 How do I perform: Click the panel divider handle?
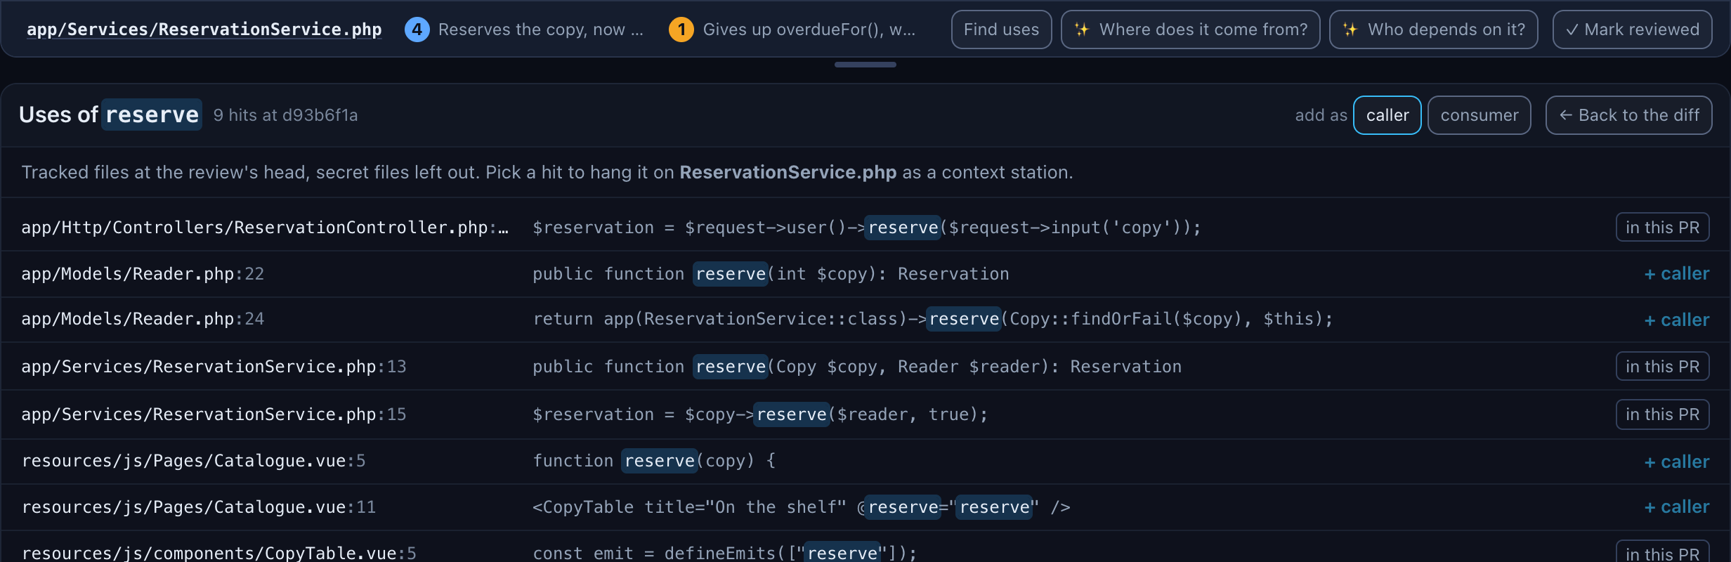tap(865, 65)
